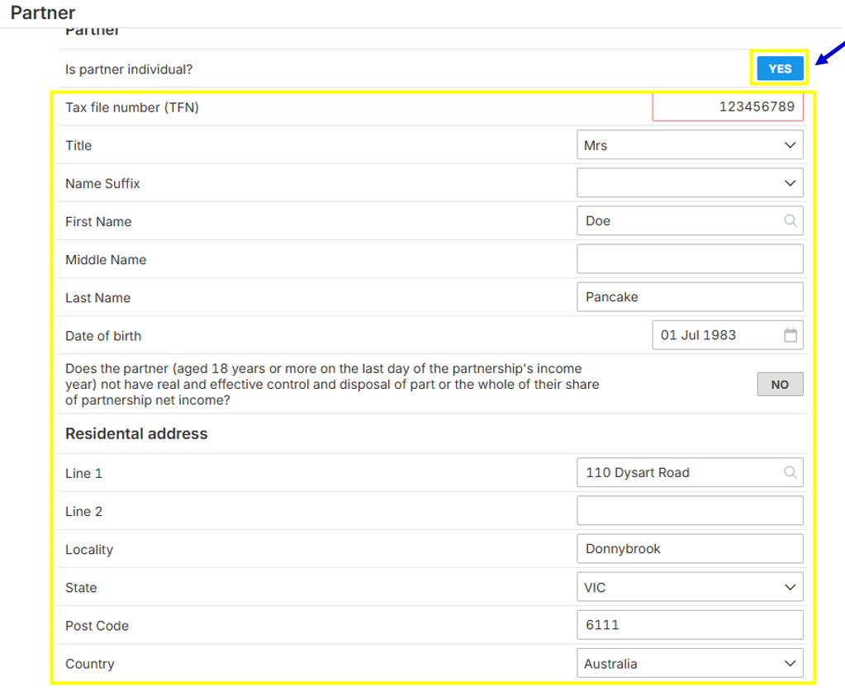Click the 'Tax file number (TFN)' label
Screen dimensions: 845x691
pyautogui.click(x=132, y=107)
